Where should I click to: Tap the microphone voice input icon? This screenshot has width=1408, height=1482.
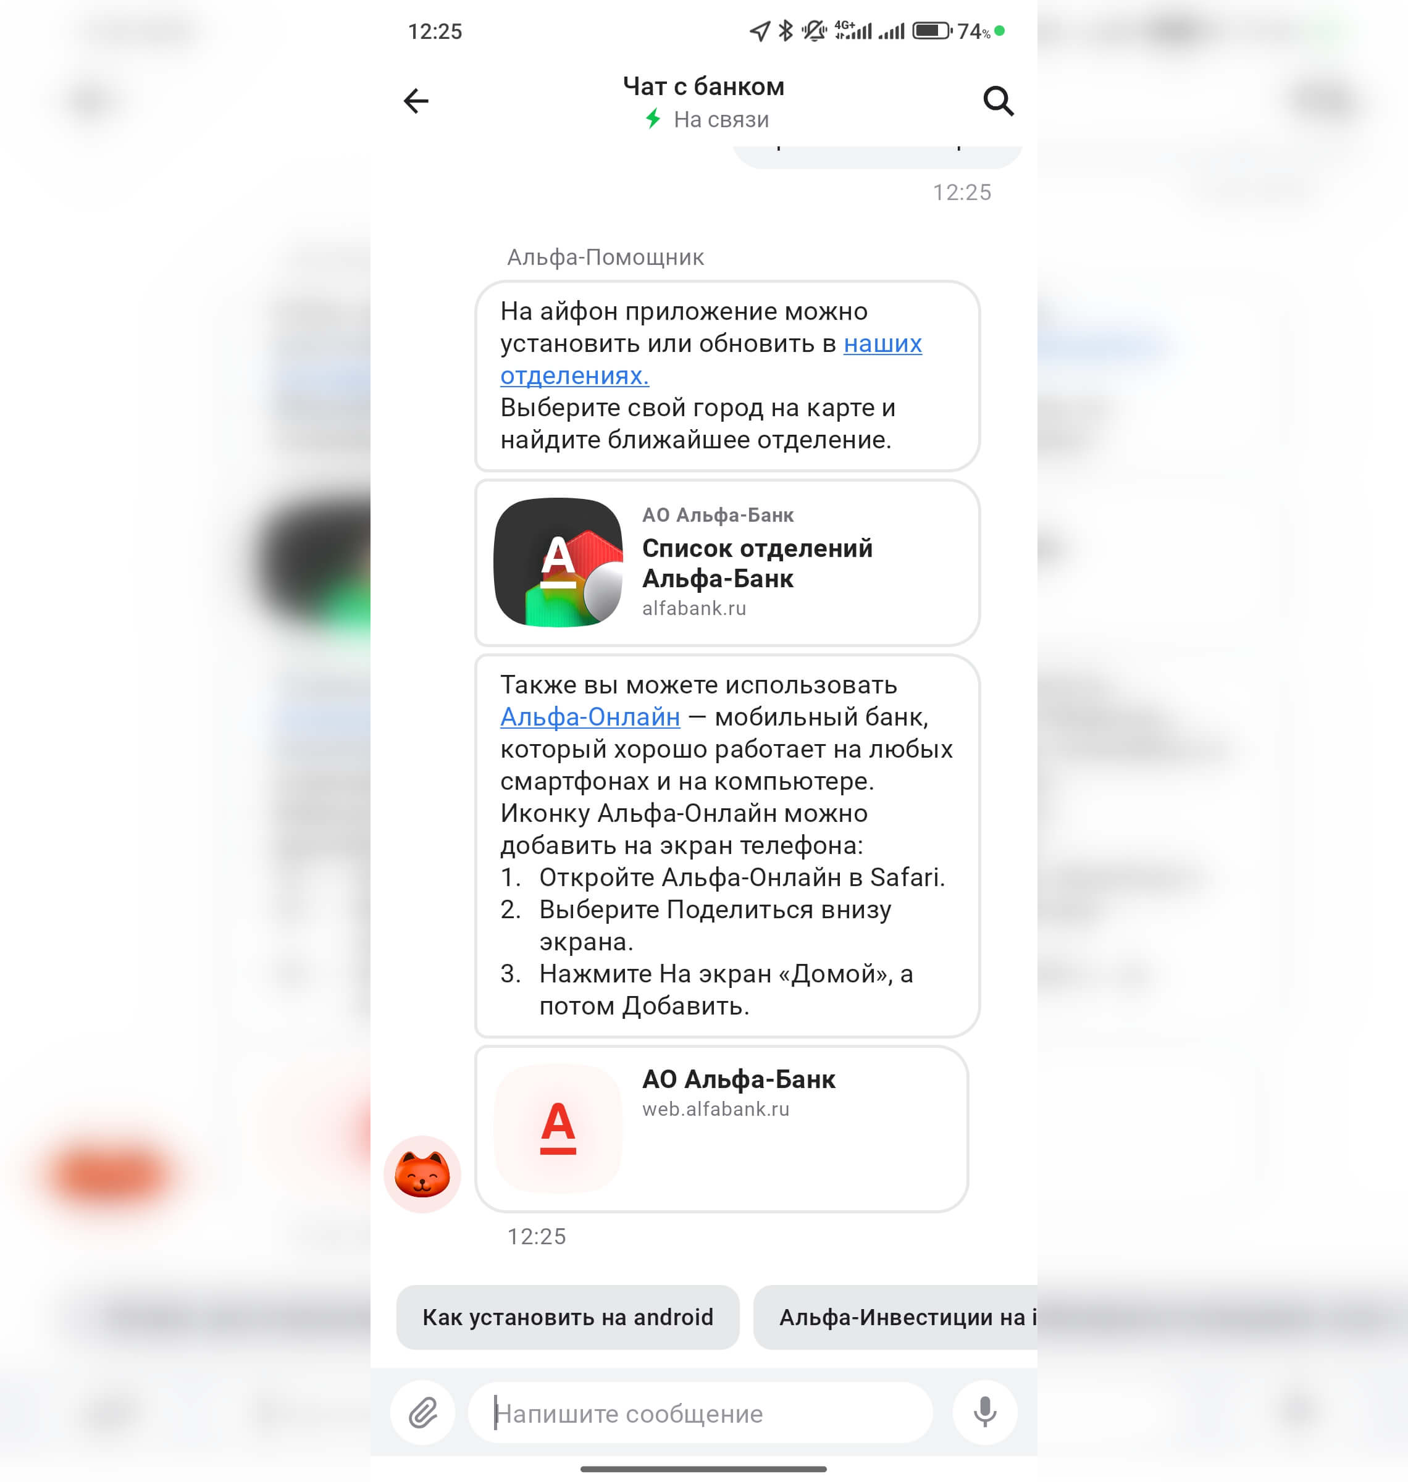[x=985, y=1413]
